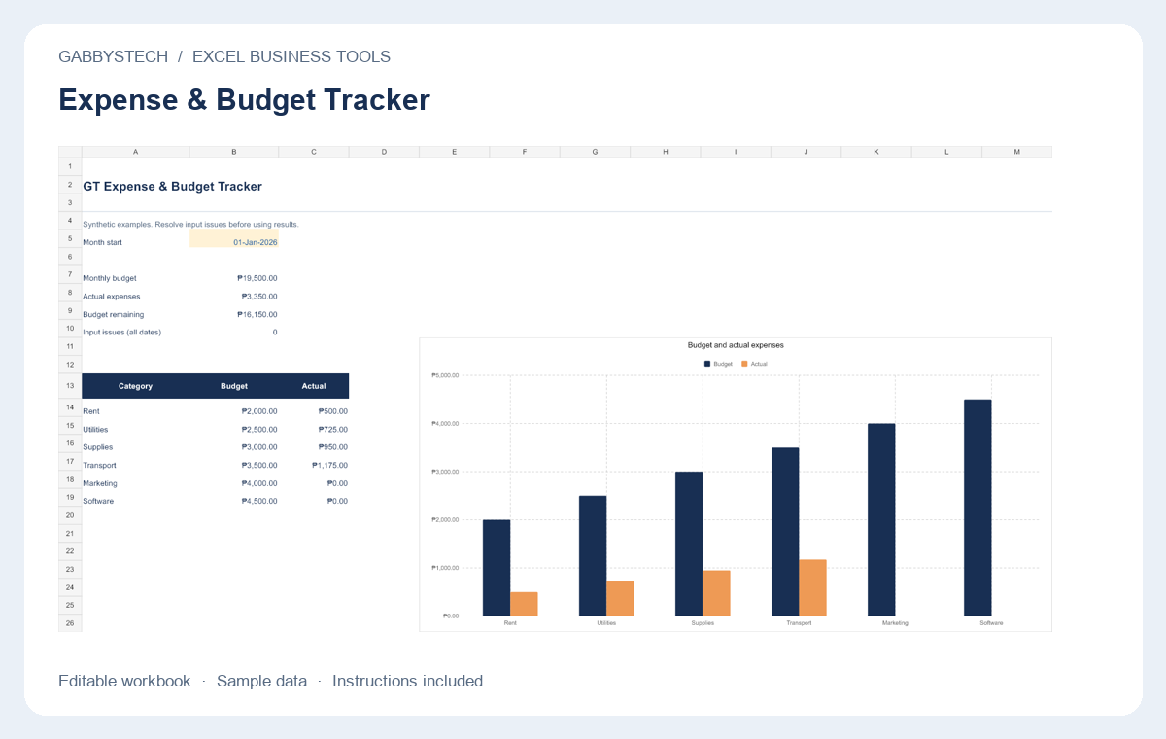
Task: Click Rent budget value ₱2,000.00
Action: (259, 411)
